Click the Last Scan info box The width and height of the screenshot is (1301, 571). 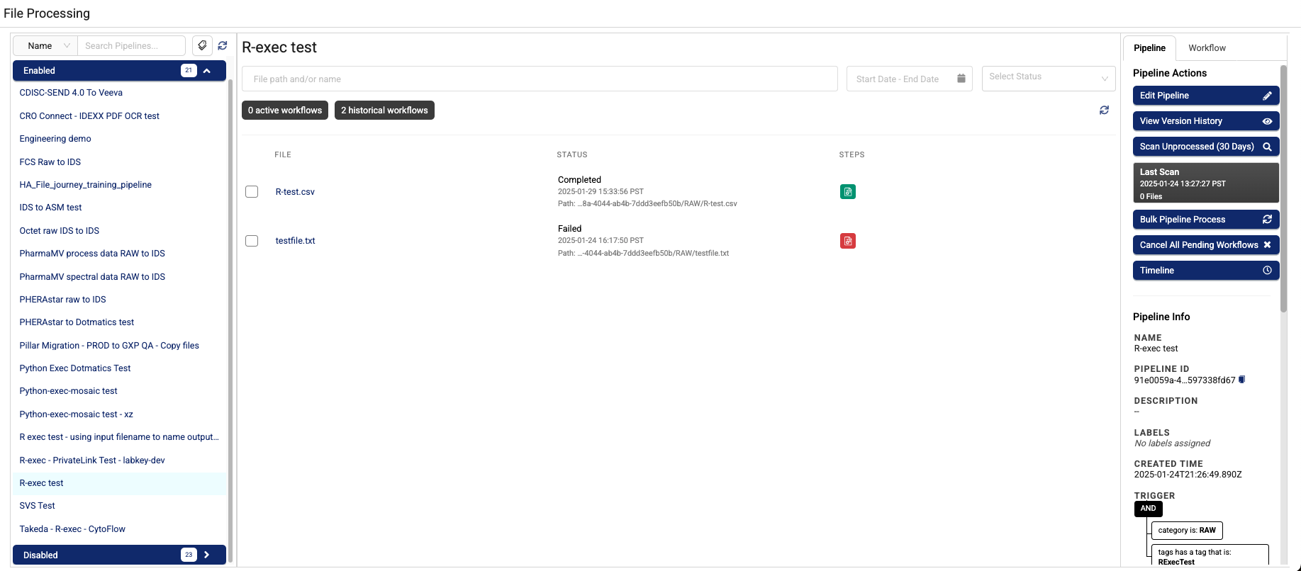1205,183
